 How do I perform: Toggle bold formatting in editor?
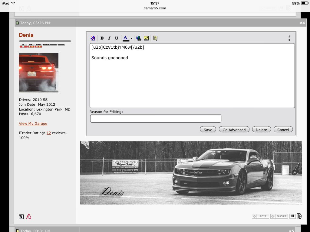[102, 38]
